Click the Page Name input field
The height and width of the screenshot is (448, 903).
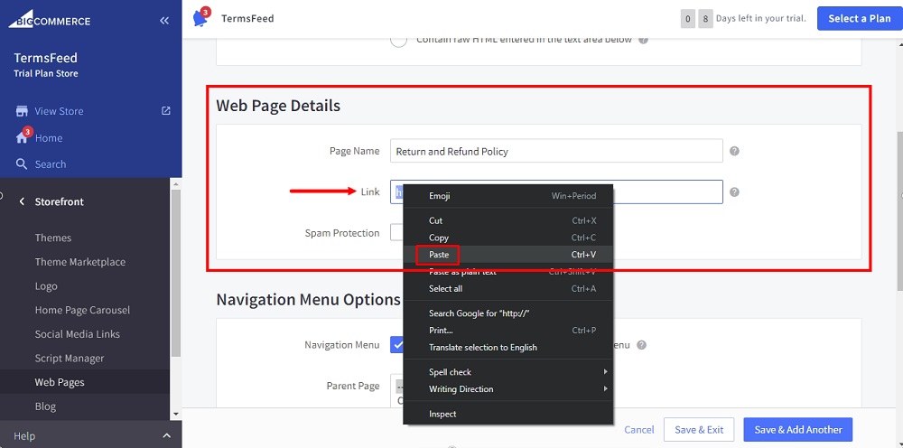click(556, 151)
